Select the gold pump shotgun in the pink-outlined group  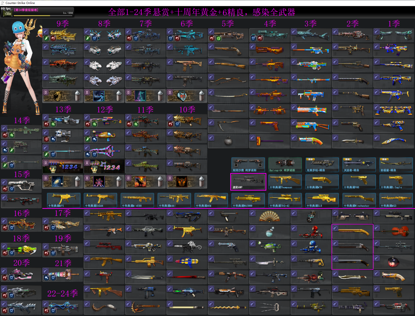click(x=352, y=232)
